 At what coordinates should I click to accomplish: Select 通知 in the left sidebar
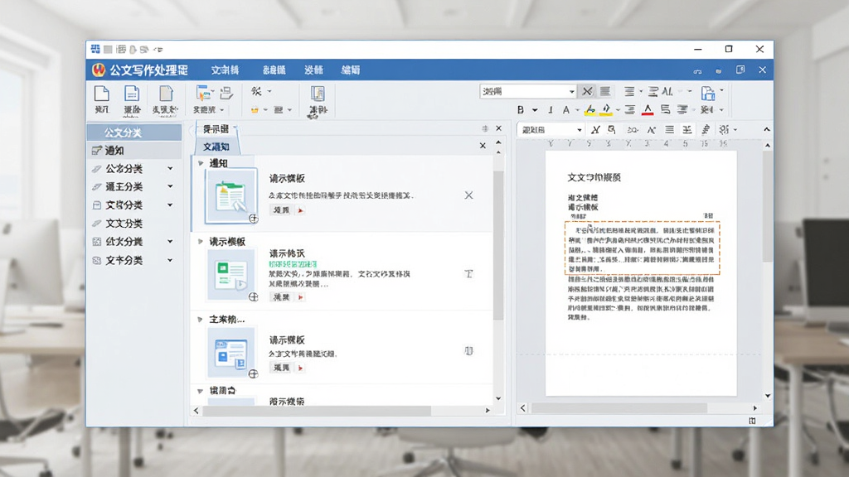pyautogui.click(x=134, y=151)
